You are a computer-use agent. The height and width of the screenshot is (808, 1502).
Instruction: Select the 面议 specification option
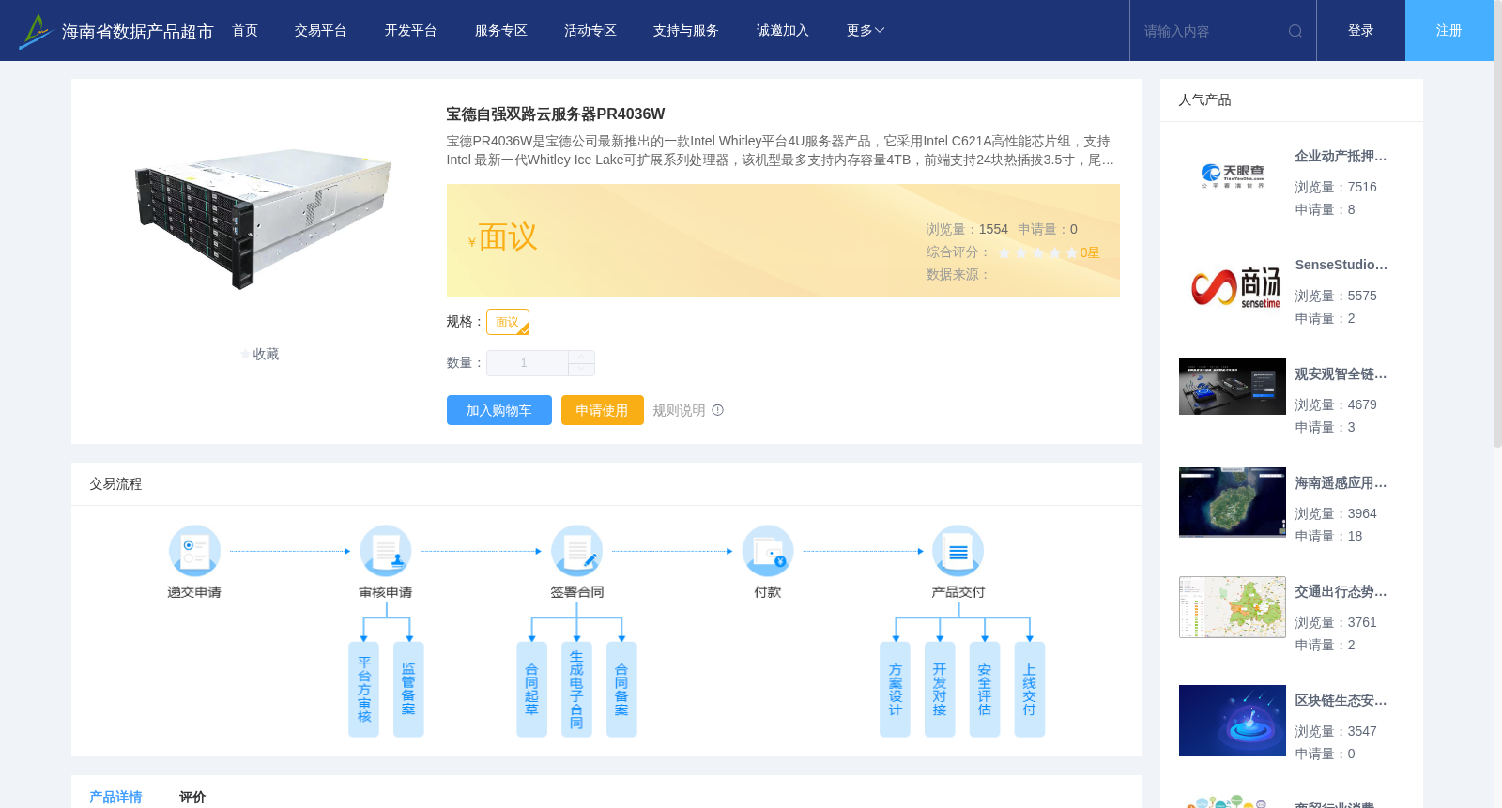(508, 322)
